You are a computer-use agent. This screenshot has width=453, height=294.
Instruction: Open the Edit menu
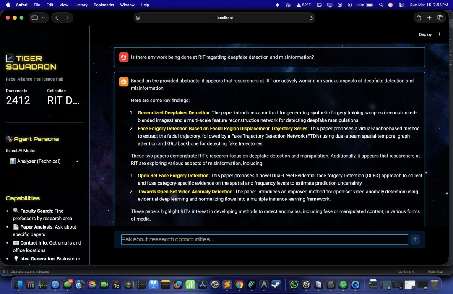pos(49,5)
